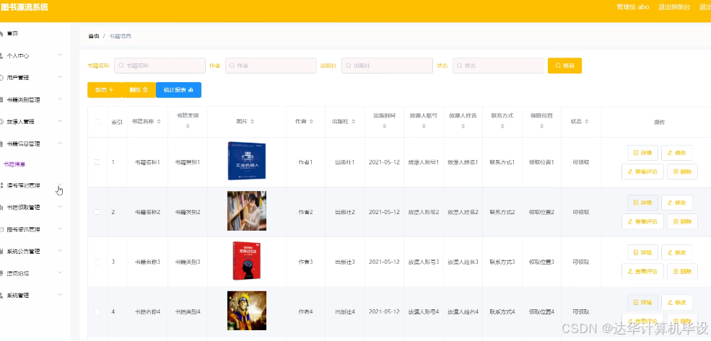
Task: Focus the 出版社 search field
Action: (387, 66)
